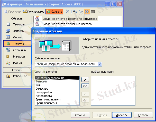Select field Номер удостоверение
The height and width of the screenshot is (122, 156).
tap(57, 78)
